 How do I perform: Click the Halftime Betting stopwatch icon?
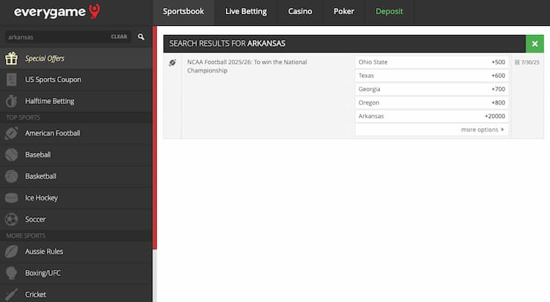click(12, 101)
